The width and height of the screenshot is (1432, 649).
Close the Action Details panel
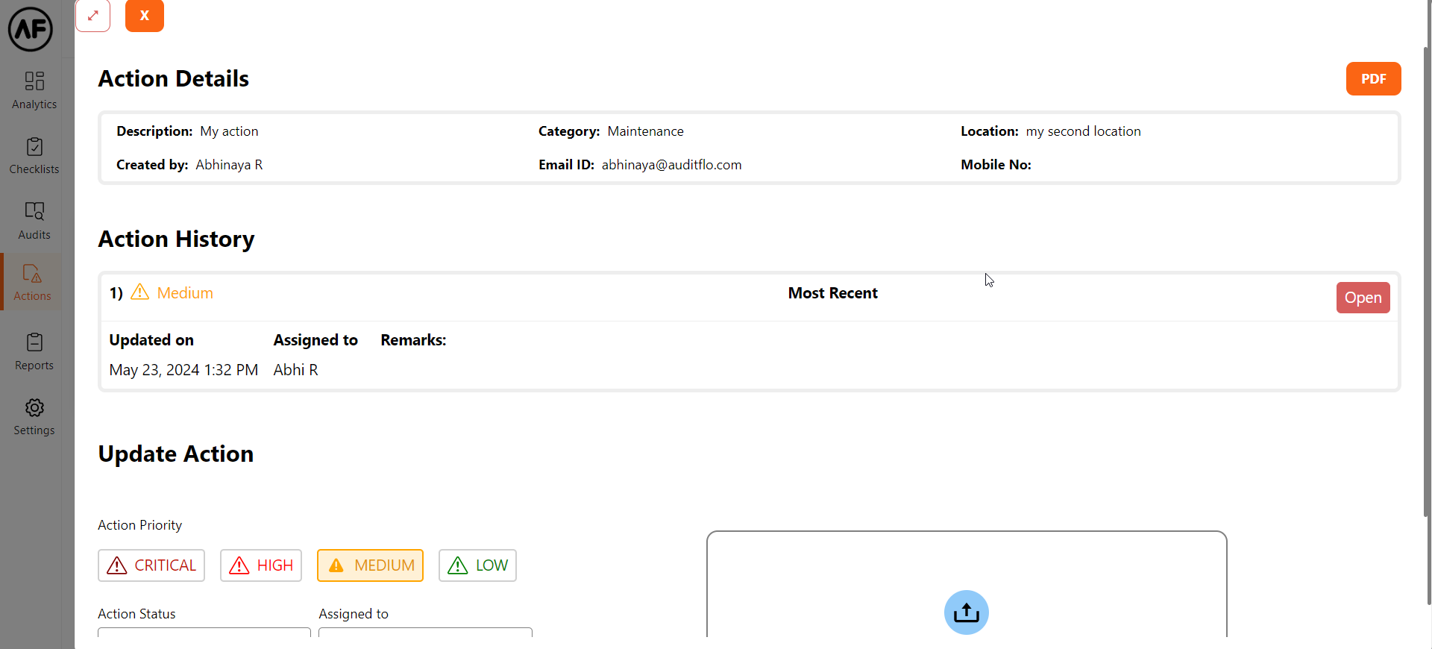(145, 16)
